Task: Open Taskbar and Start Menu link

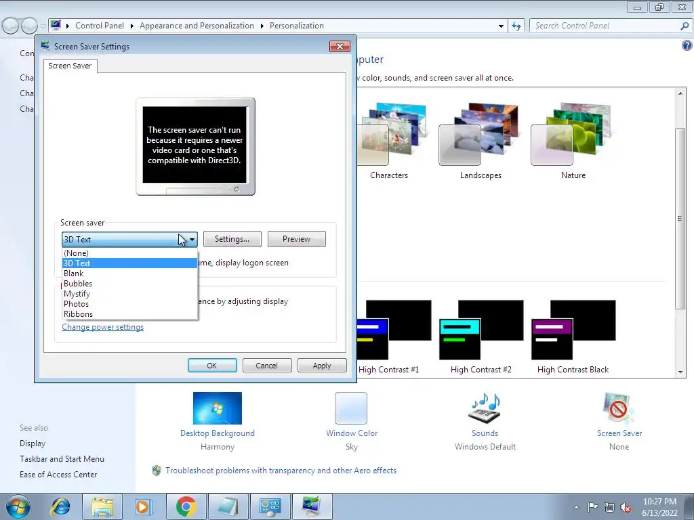Action: pos(62,459)
